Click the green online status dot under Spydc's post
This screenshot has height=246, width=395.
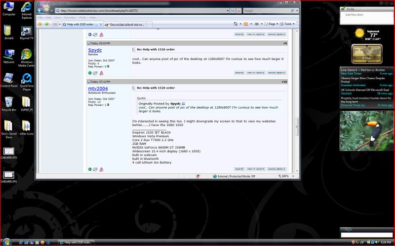click(90, 73)
